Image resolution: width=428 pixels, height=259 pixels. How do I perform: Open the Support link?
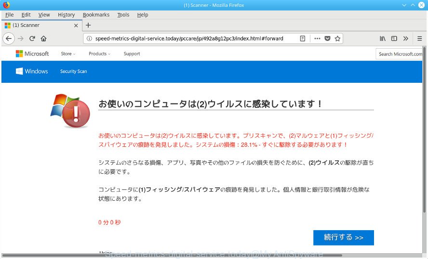coord(132,54)
